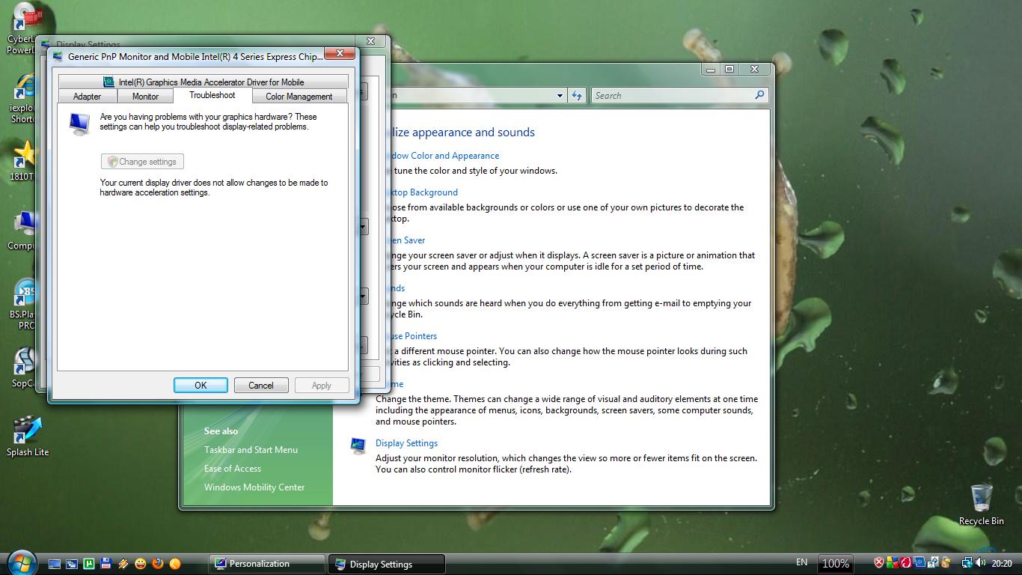This screenshot has width=1022, height=575.
Task: Open the blue display tray icon
Action: pos(920,563)
